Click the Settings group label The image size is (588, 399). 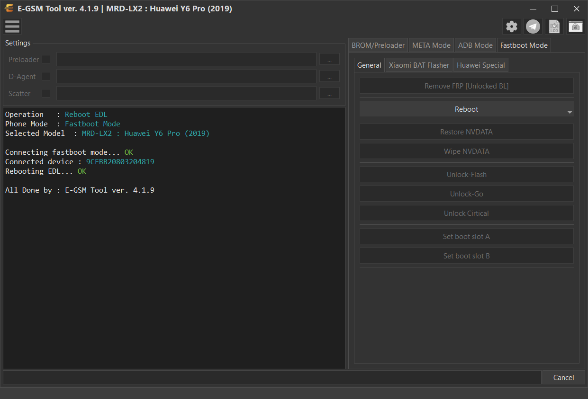pyautogui.click(x=18, y=43)
